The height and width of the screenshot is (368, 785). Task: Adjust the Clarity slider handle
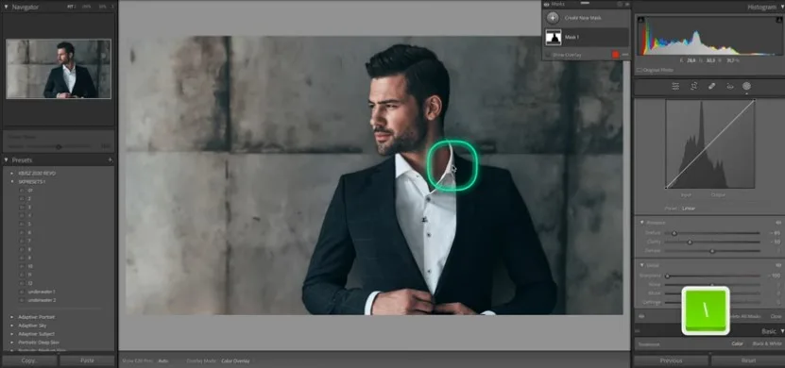coord(690,242)
